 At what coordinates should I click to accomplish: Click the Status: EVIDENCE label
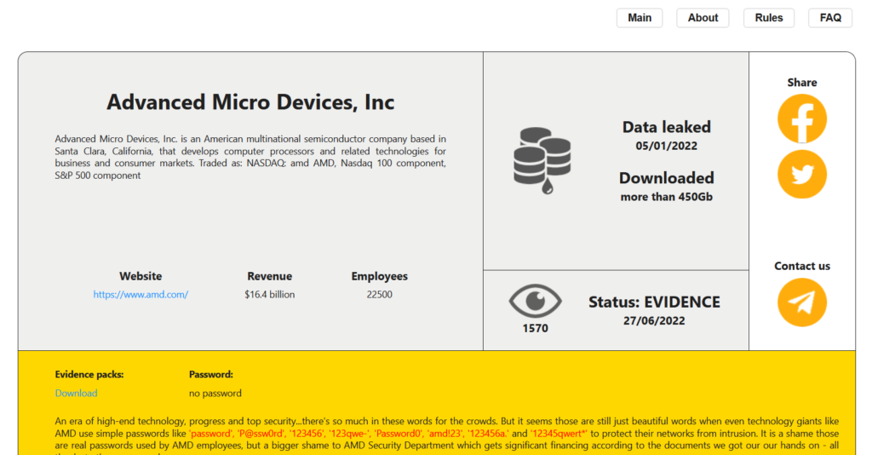[654, 302]
